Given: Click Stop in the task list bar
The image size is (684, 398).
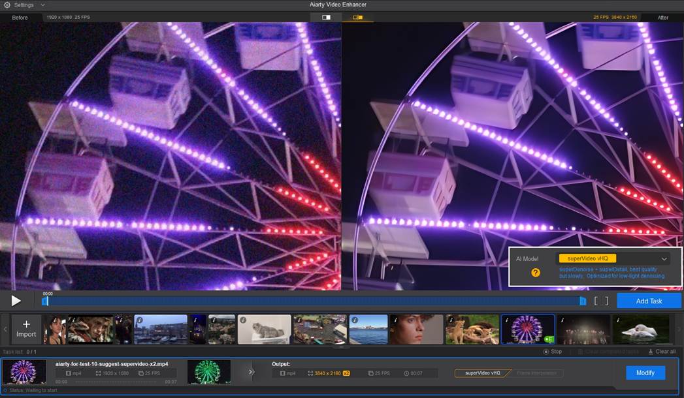Looking at the screenshot, I should 554,351.
